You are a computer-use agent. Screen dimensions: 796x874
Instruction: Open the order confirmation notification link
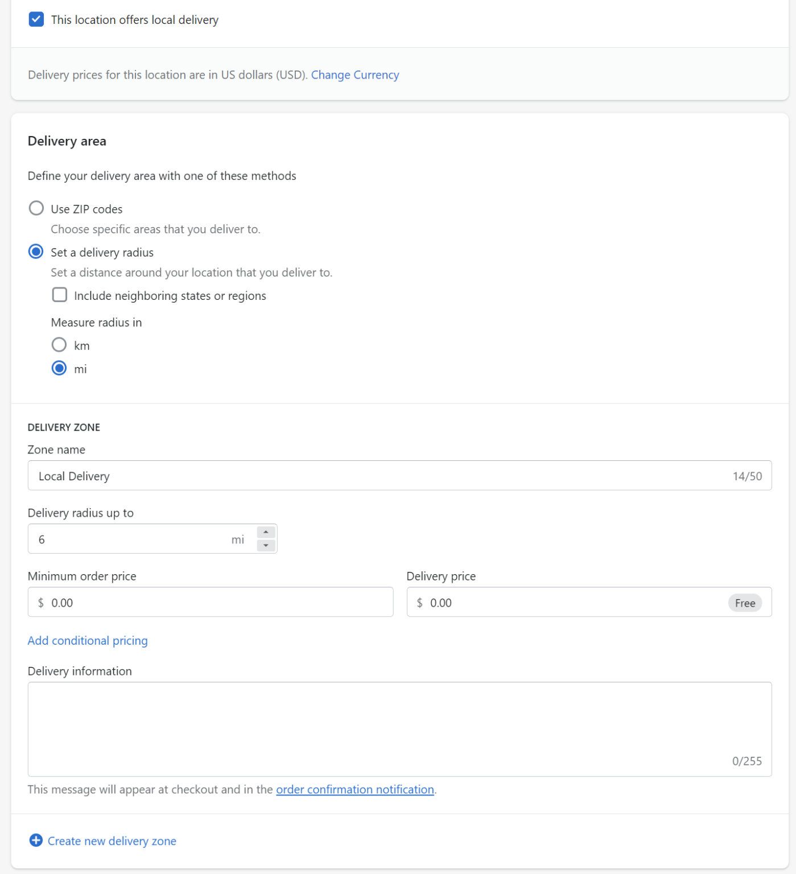pos(354,789)
